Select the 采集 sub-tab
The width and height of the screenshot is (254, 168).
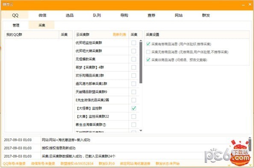point(42,25)
